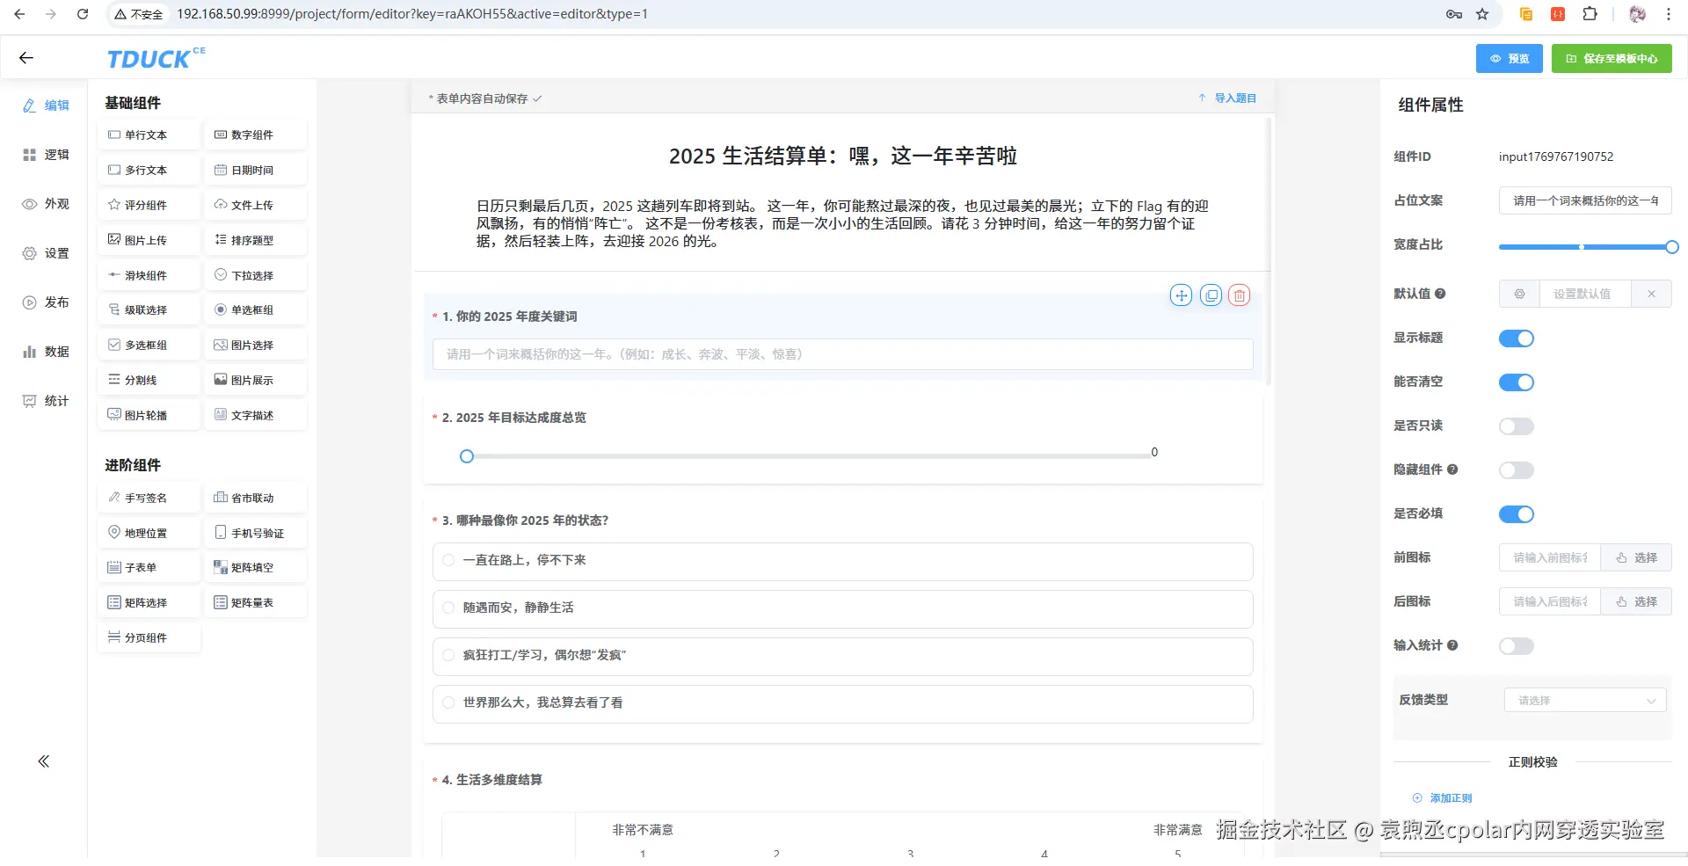
Task: Add the 分割线 component
Action: pos(149,381)
